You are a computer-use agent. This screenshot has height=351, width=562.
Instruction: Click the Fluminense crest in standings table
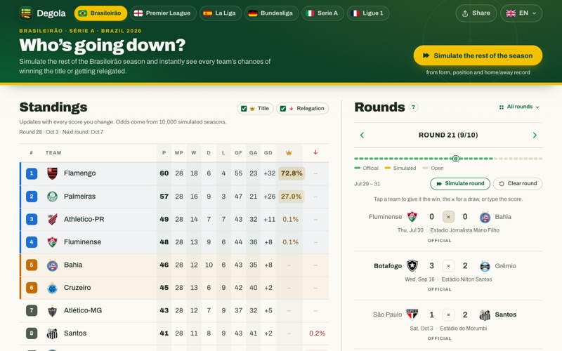(x=52, y=242)
